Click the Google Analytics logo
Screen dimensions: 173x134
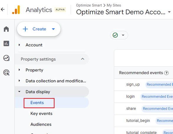pyautogui.click(x=16, y=10)
